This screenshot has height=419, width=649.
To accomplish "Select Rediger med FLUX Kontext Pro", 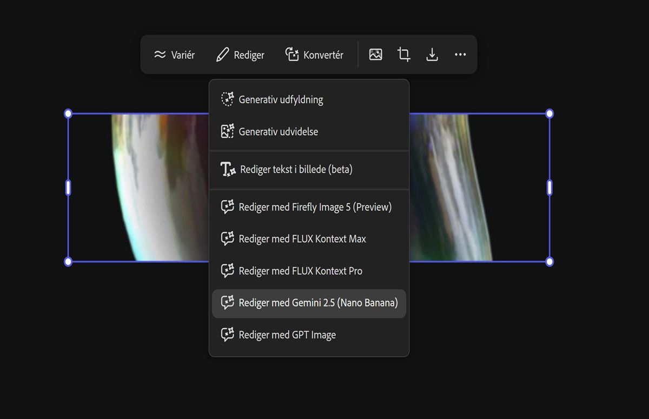I will (x=309, y=271).
